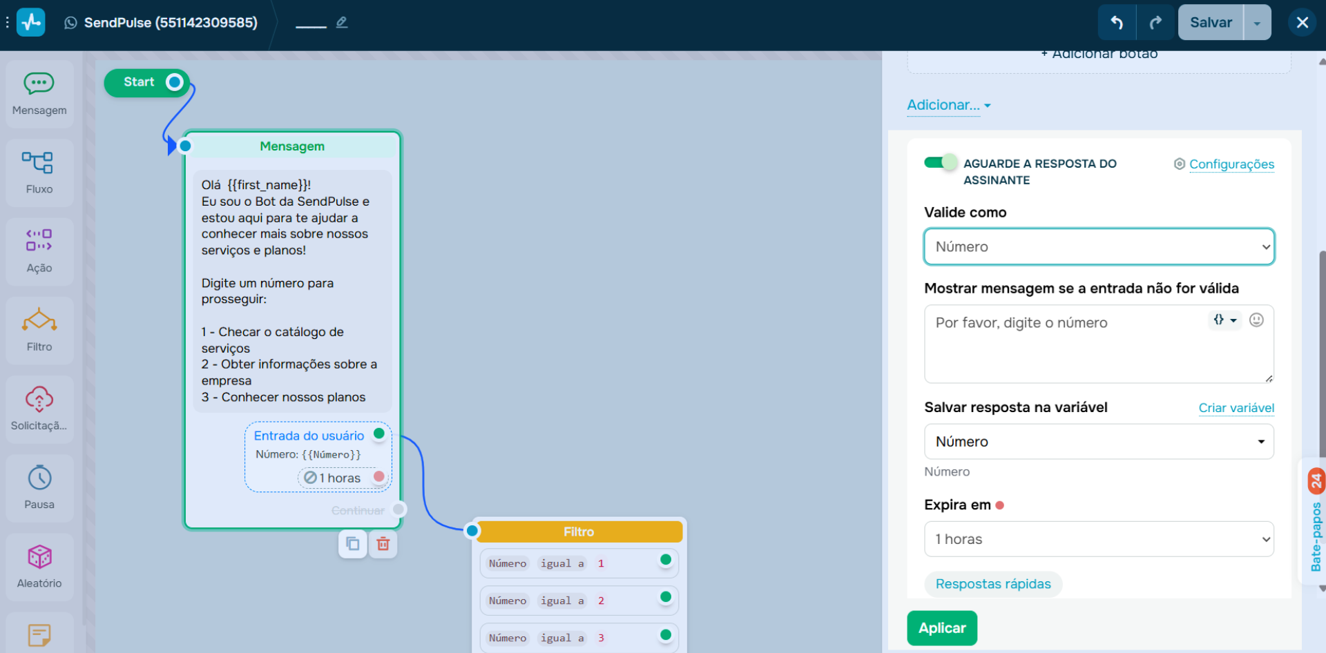
Task: Open Expira em dropdown
Action: point(1099,539)
